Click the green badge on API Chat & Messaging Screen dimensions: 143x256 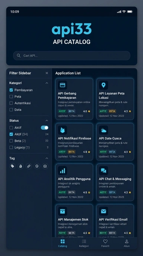pyautogui.click(x=103, y=192)
